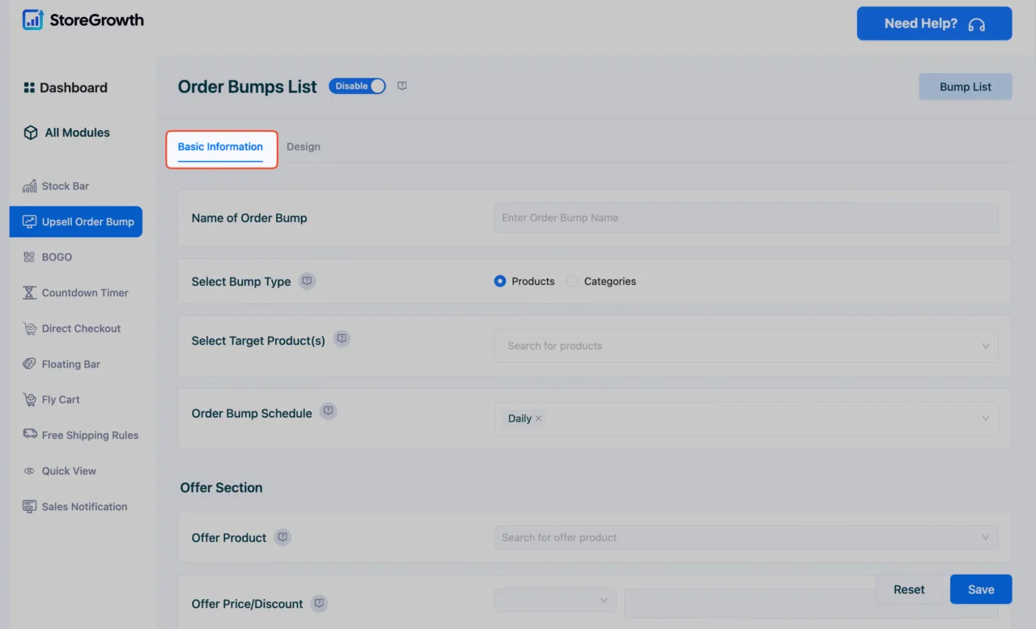Click the Dashboard grid icon
The width and height of the screenshot is (1036, 629).
[29, 87]
